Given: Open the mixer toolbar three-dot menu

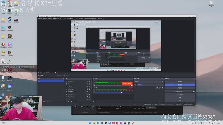Looking at the screenshot, I should (97, 101).
